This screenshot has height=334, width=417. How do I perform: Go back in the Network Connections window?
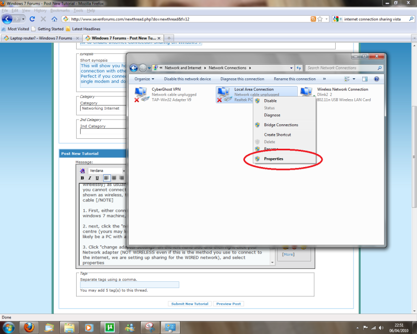134,68
